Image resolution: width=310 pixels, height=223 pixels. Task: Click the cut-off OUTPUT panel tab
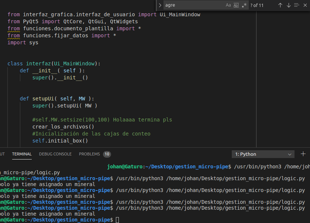coord(2,154)
